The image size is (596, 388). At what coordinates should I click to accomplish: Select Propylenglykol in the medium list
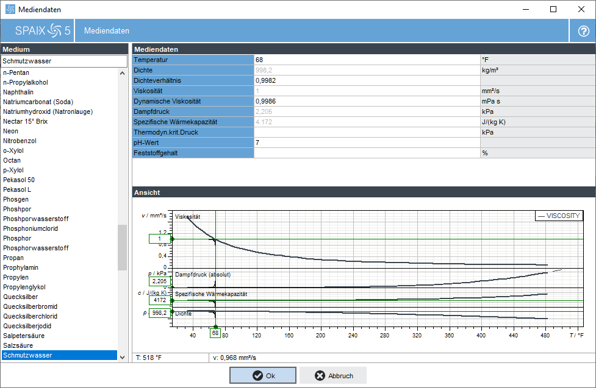(x=24, y=287)
